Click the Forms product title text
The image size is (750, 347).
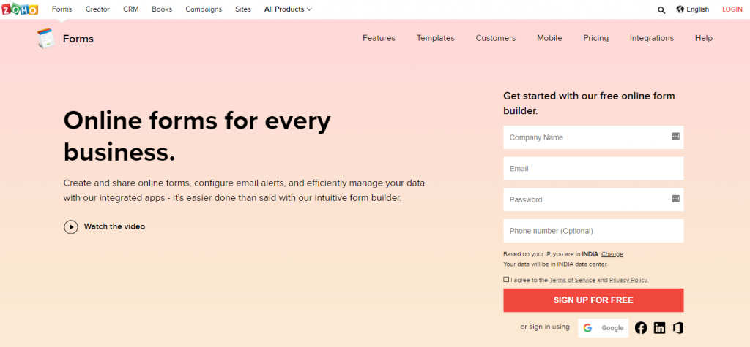click(78, 39)
